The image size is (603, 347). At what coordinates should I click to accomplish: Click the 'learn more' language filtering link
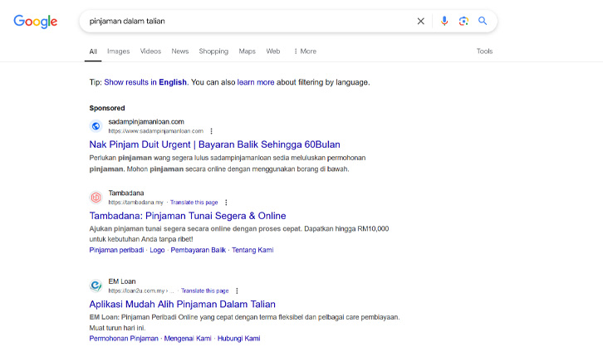[256, 82]
